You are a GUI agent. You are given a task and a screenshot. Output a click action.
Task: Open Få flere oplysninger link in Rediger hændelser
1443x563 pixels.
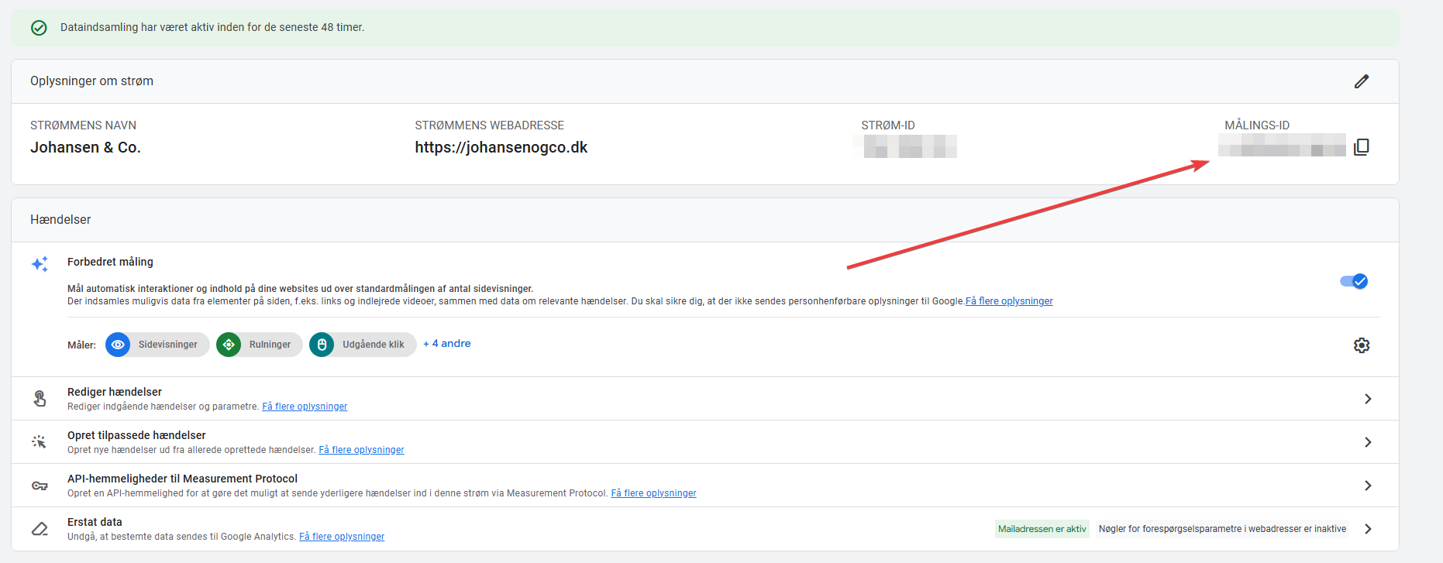[305, 407]
